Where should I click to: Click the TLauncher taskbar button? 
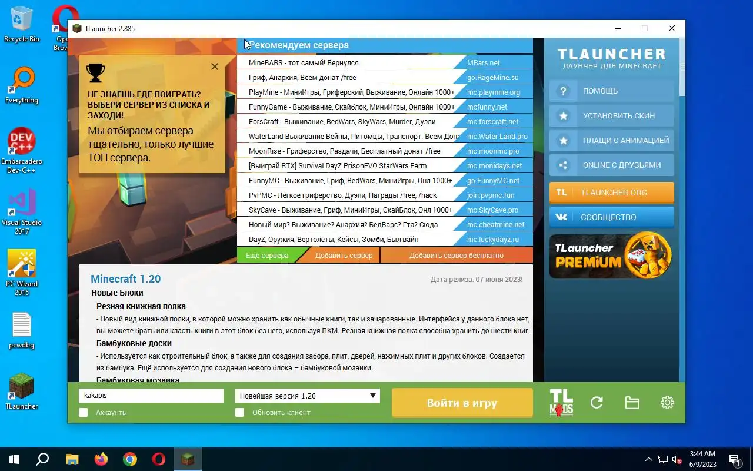pos(188,459)
